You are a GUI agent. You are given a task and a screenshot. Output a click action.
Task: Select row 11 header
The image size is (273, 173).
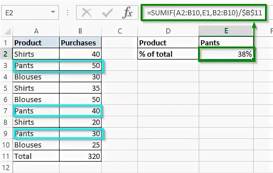click(6, 156)
